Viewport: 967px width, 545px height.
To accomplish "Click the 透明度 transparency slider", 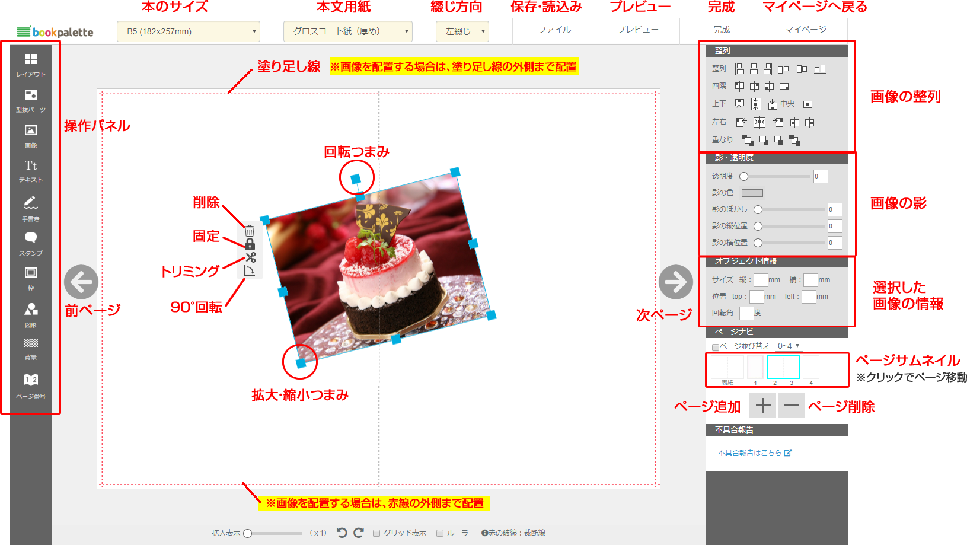I will (774, 176).
